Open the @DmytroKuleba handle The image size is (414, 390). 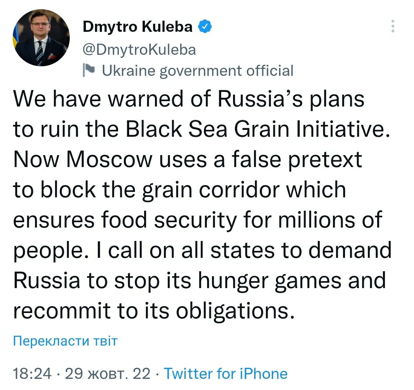pos(139,49)
